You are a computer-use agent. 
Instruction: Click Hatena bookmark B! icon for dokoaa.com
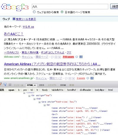[x=81, y=57]
